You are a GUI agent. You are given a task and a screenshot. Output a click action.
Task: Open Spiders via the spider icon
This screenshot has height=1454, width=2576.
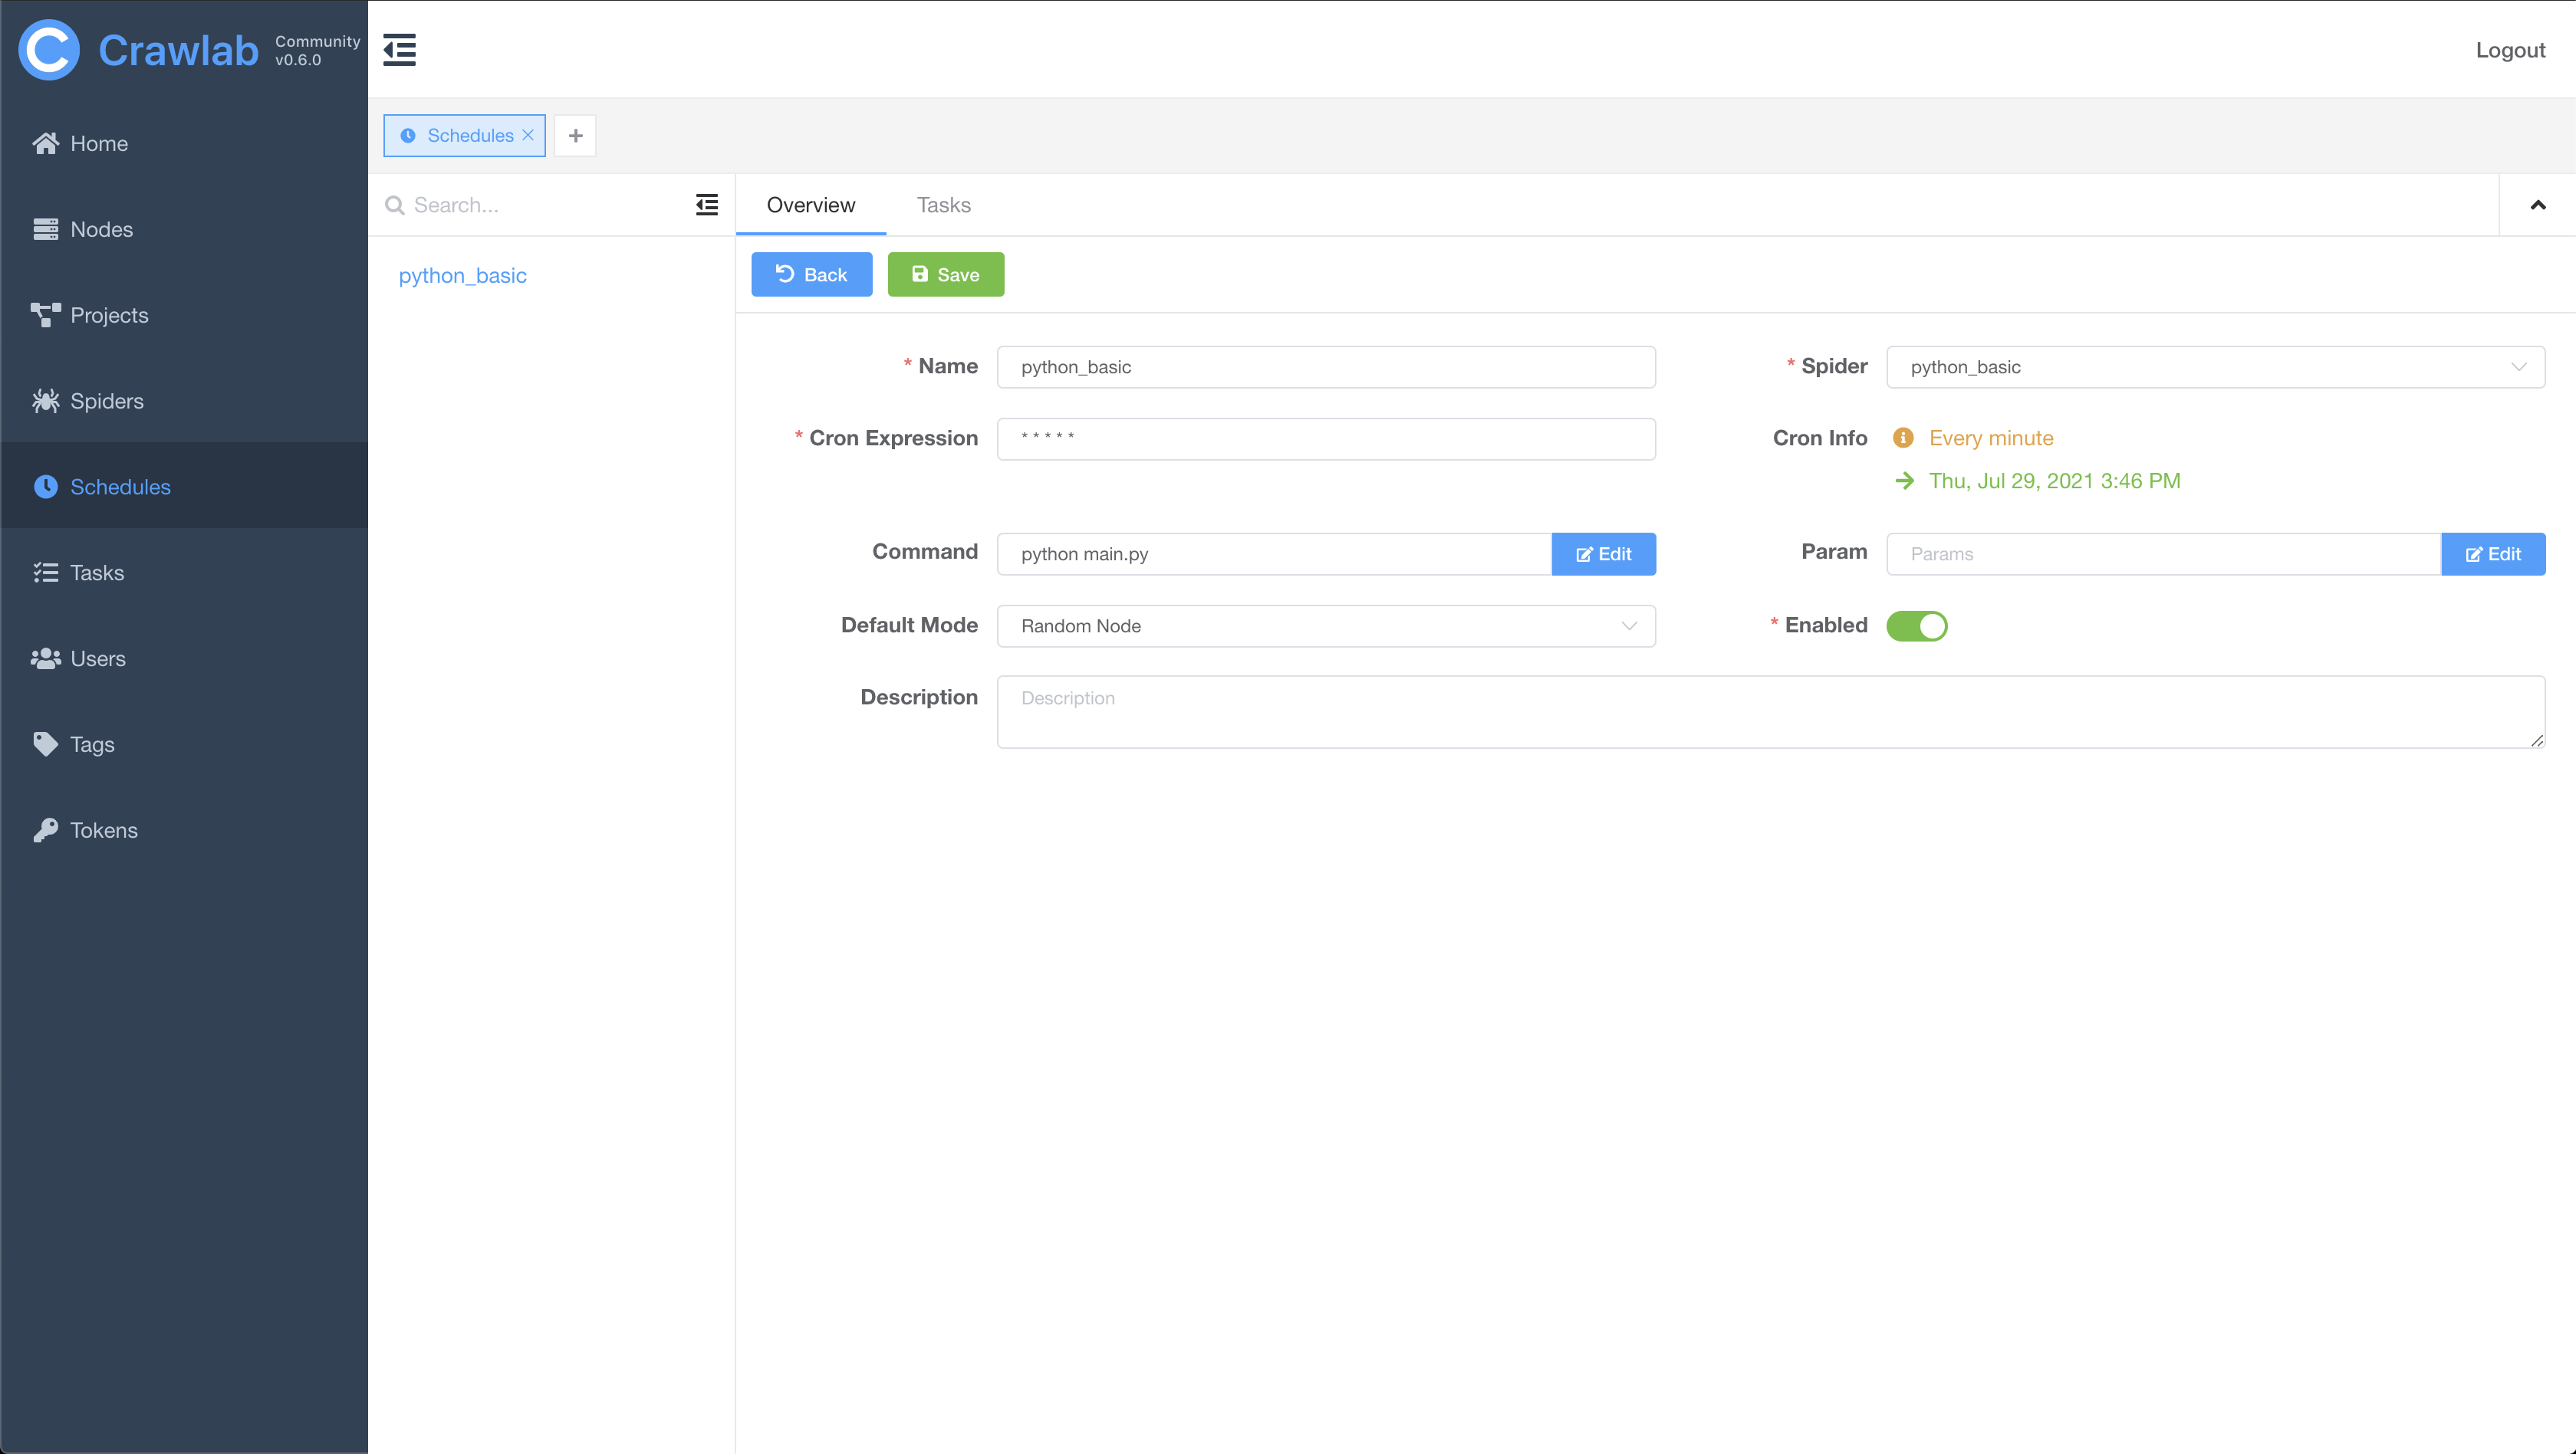[45, 401]
